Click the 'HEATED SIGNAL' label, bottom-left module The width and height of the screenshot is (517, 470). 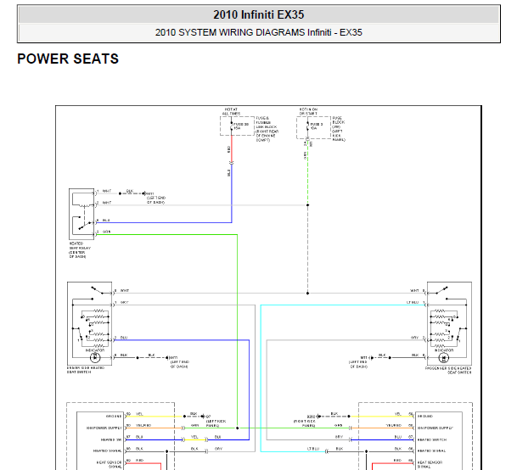[x=108, y=450]
